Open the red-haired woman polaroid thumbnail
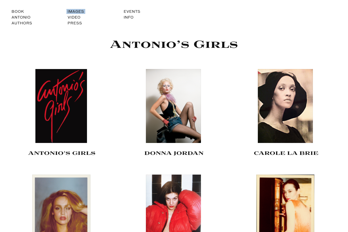348x232 pixels. [x=61, y=203]
